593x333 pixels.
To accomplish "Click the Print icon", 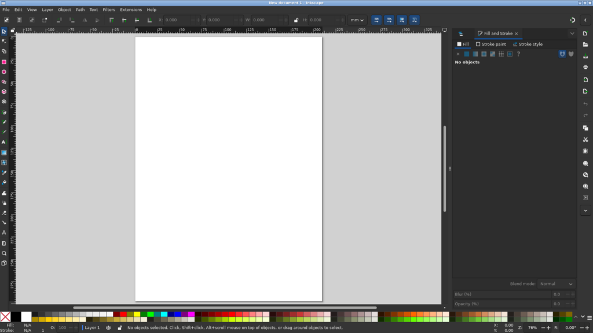I will pos(585,67).
